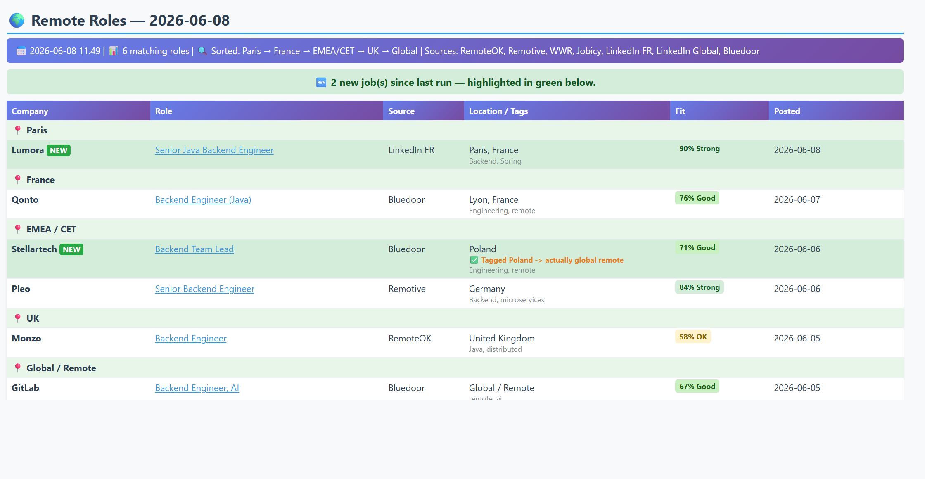Click Bluedoor source in the Qonto row

click(406, 200)
